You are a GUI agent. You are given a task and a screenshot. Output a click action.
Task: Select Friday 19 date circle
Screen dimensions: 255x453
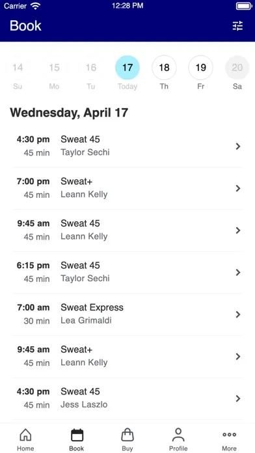(x=201, y=68)
